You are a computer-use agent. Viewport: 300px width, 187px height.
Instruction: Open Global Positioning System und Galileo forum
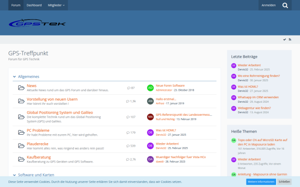(x=59, y=113)
